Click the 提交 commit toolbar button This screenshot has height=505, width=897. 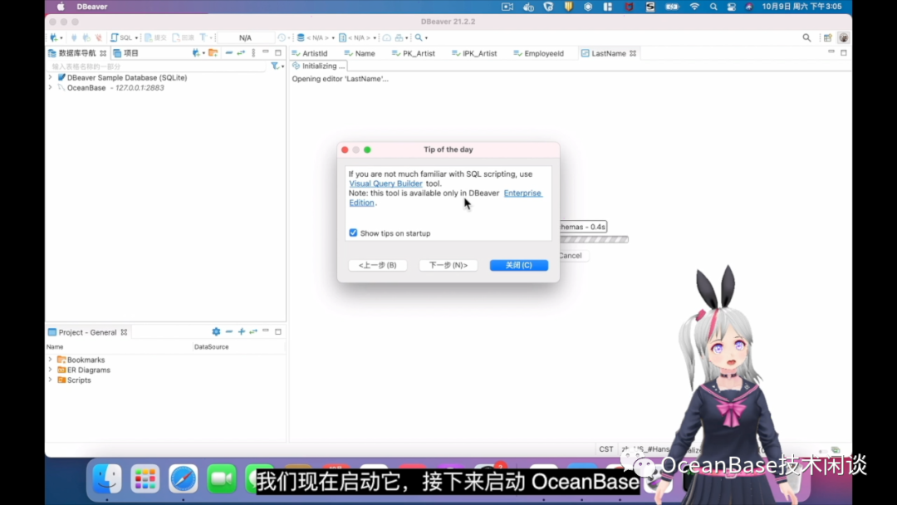click(x=155, y=37)
